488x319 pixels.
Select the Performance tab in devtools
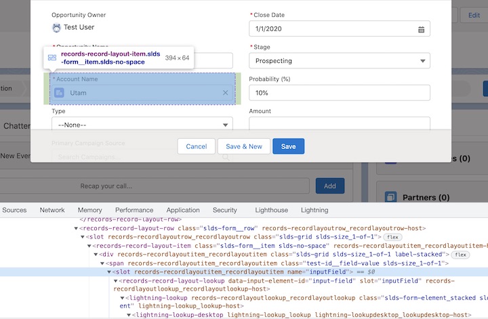pos(134,211)
